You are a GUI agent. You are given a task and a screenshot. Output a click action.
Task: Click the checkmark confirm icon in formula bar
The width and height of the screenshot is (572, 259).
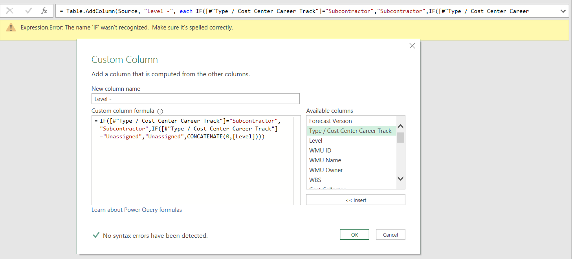(28, 11)
